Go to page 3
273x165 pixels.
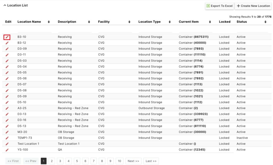(x=60, y=161)
